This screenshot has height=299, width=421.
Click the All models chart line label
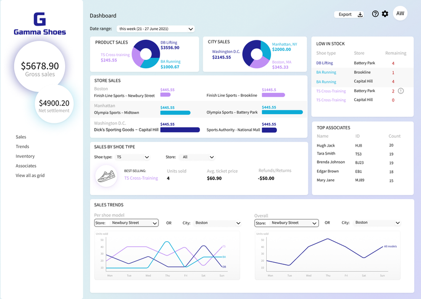tap(390, 246)
